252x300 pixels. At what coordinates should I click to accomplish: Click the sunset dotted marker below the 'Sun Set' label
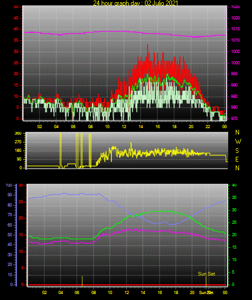pyautogui.click(x=206, y=281)
